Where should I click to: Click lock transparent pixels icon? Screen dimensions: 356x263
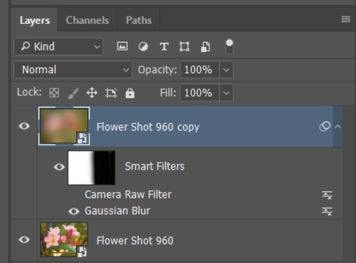[x=54, y=93]
